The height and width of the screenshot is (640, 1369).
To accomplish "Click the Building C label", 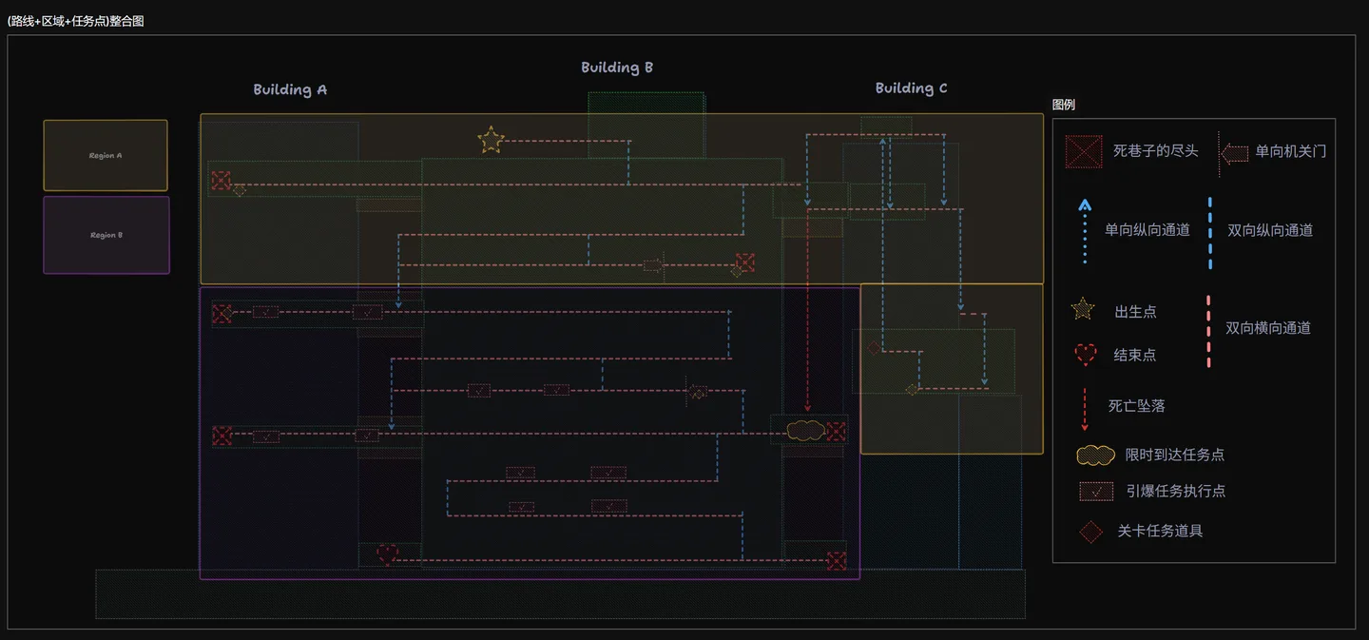I will click(x=911, y=88).
